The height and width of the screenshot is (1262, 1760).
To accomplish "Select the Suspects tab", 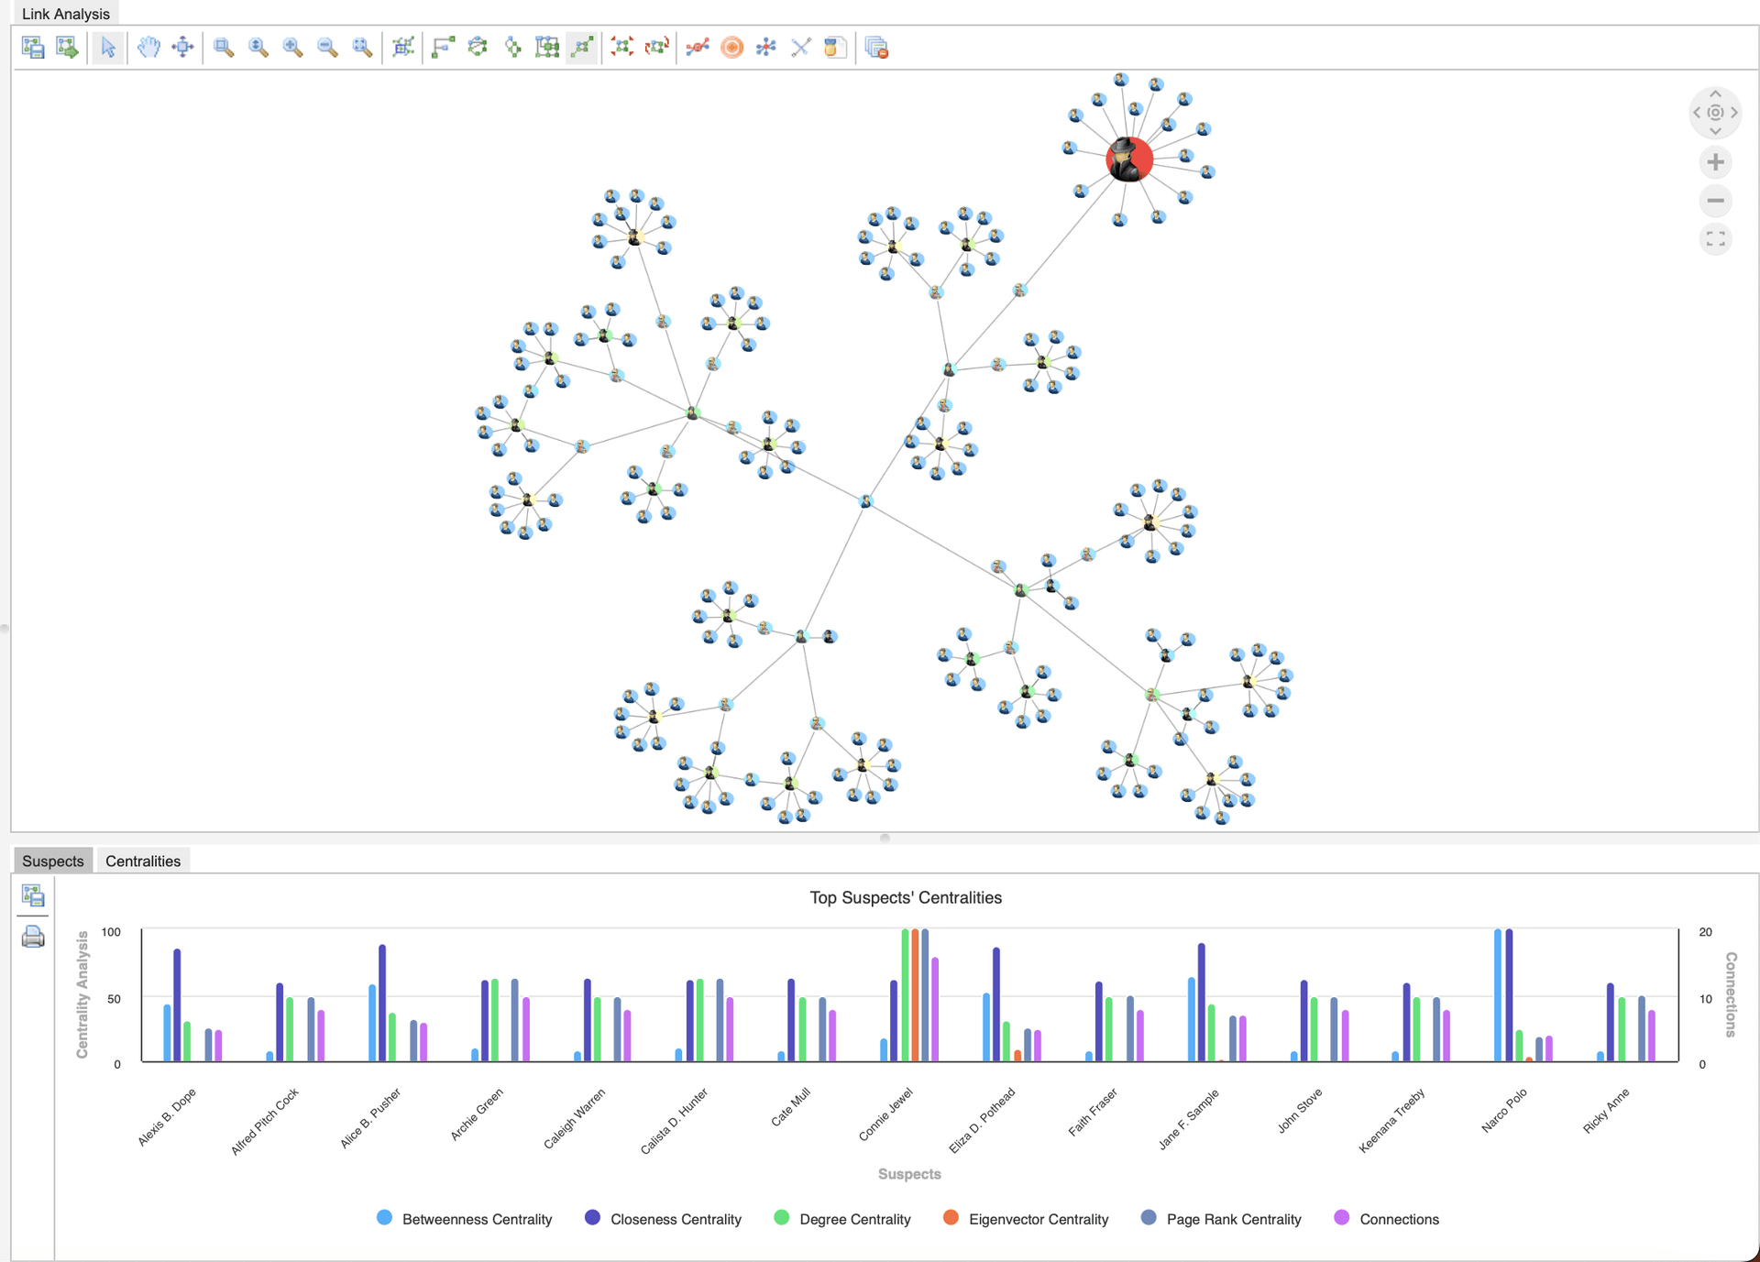I will click(53, 861).
